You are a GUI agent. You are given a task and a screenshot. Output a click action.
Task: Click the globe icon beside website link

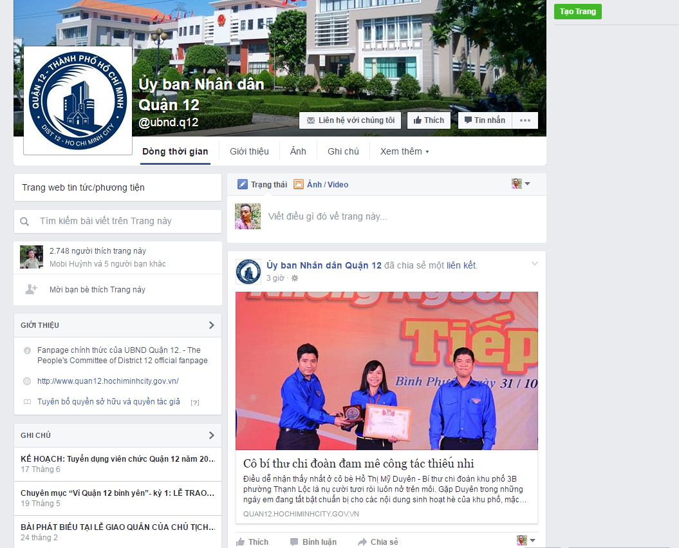tap(27, 381)
